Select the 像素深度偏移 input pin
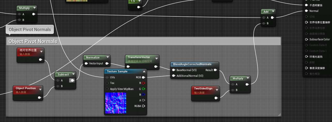Screen dimensions: 332x122 tap(306, 68)
